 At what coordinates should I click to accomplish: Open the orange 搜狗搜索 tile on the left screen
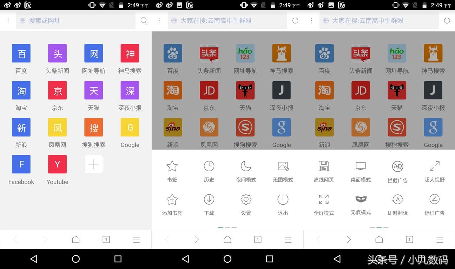(x=94, y=127)
